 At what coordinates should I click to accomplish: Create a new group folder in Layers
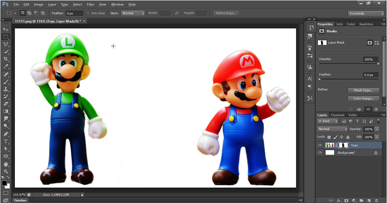(x=361, y=201)
